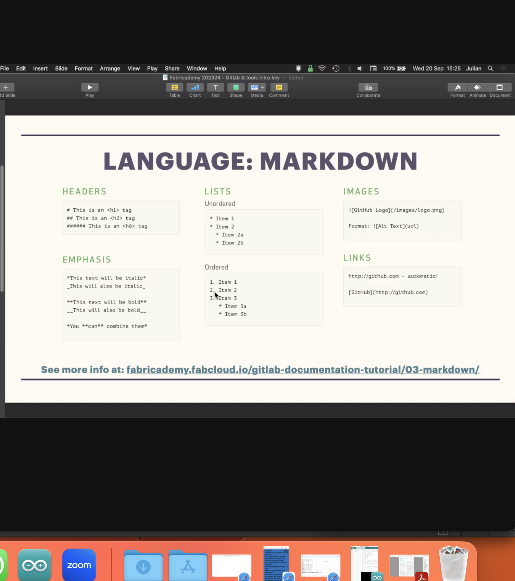Open the Wi-Fi status menu
The width and height of the screenshot is (515, 581).
[x=322, y=69]
